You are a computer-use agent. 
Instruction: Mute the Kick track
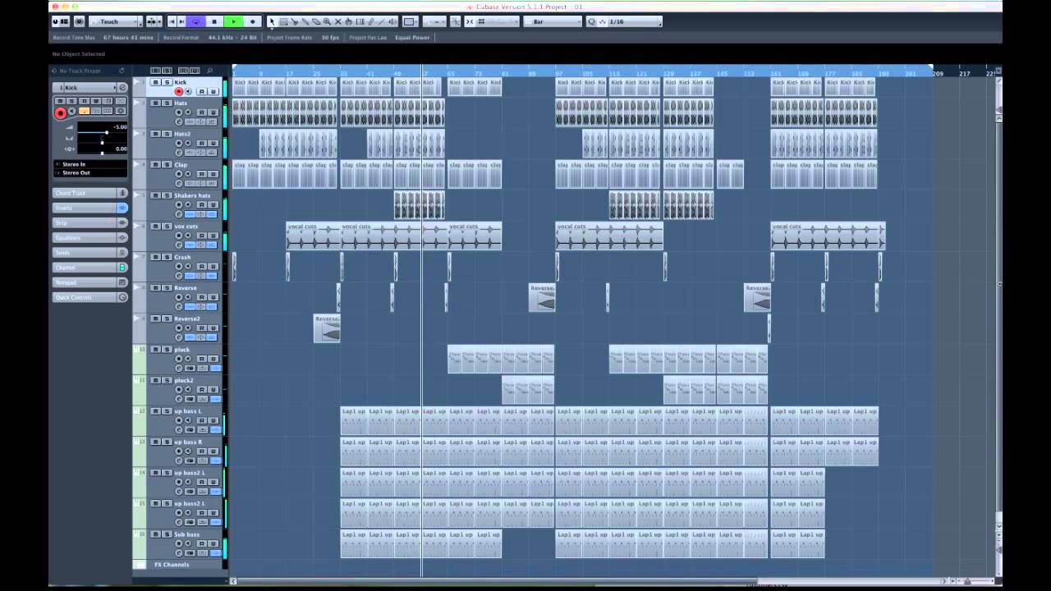pyautogui.click(x=155, y=82)
